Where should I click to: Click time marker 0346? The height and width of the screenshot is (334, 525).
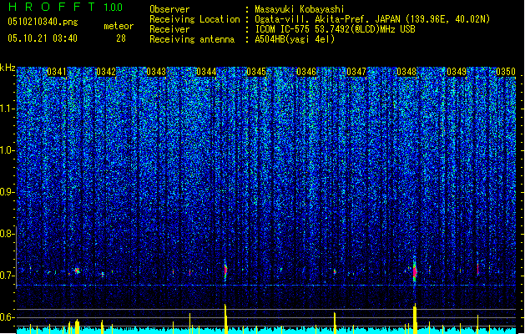pyautogui.click(x=306, y=72)
